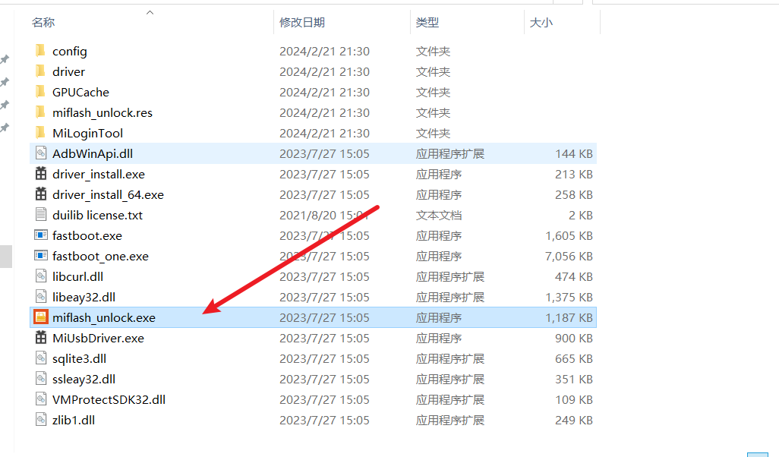Viewport: 779px width, 457px height.
Task: Click the 2021/8/20 date cell
Action: (x=324, y=215)
